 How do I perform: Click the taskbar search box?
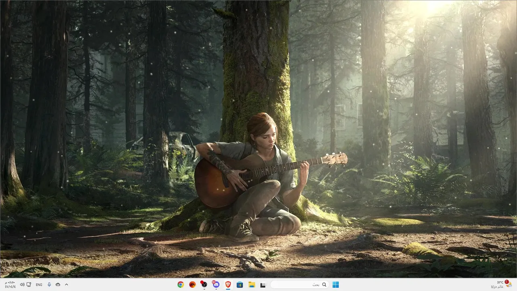point(299,285)
